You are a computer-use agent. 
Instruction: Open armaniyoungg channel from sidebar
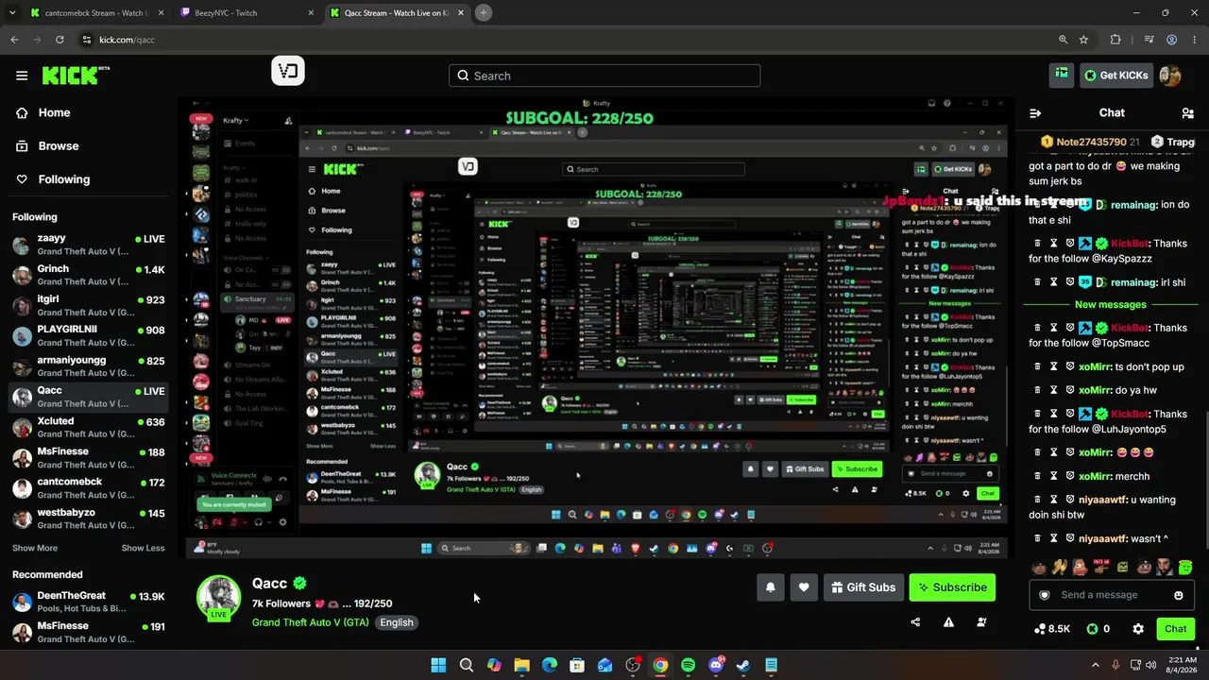coord(89,366)
